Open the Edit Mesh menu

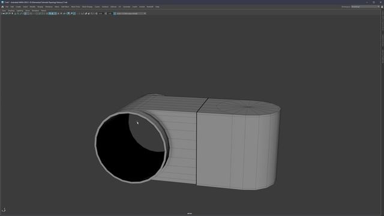click(x=65, y=7)
